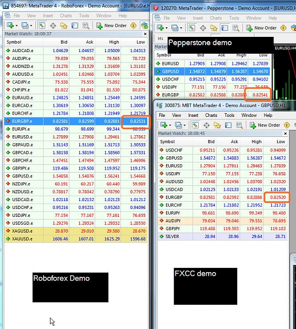Click New Order button in MBT MetaTrader window

265,125
